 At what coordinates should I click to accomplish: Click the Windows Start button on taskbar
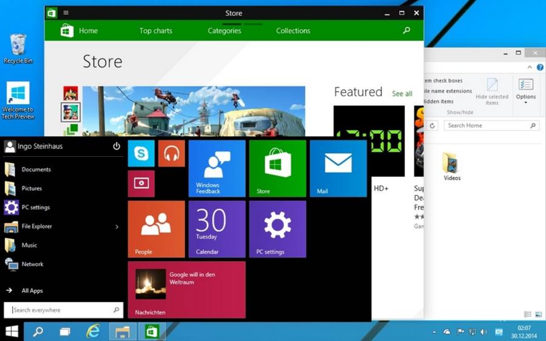pos(12,332)
